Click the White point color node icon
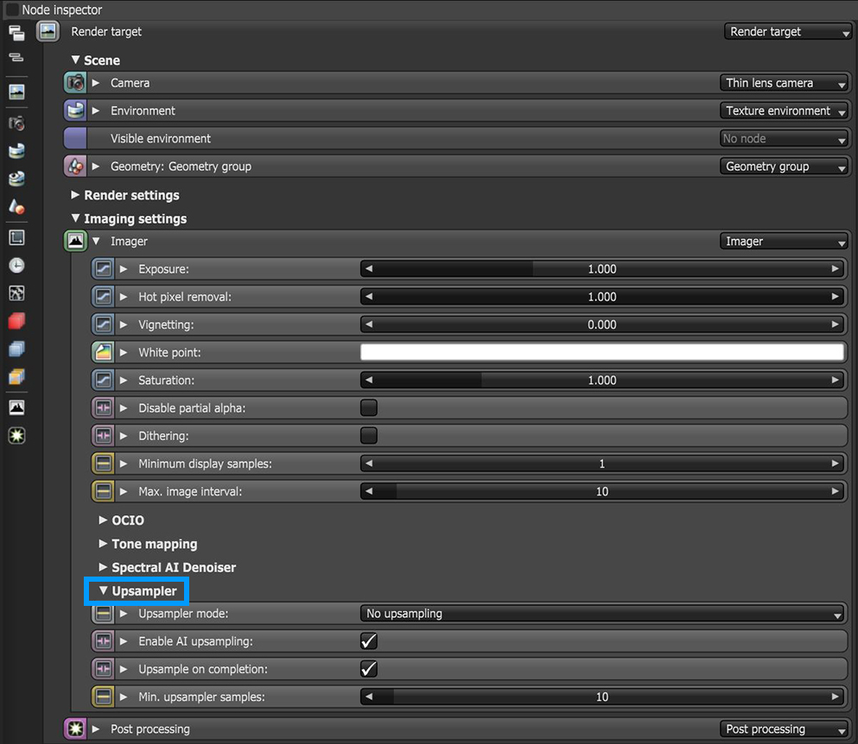 point(103,352)
